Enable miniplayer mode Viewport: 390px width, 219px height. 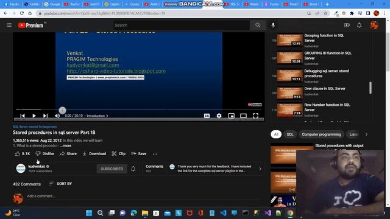click(231, 116)
